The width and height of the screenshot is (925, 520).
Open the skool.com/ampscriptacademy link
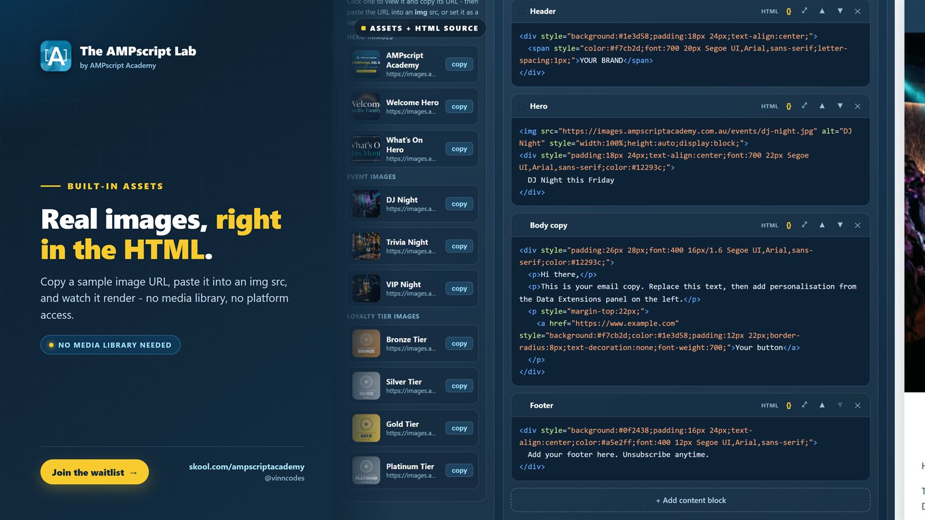(246, 466)
